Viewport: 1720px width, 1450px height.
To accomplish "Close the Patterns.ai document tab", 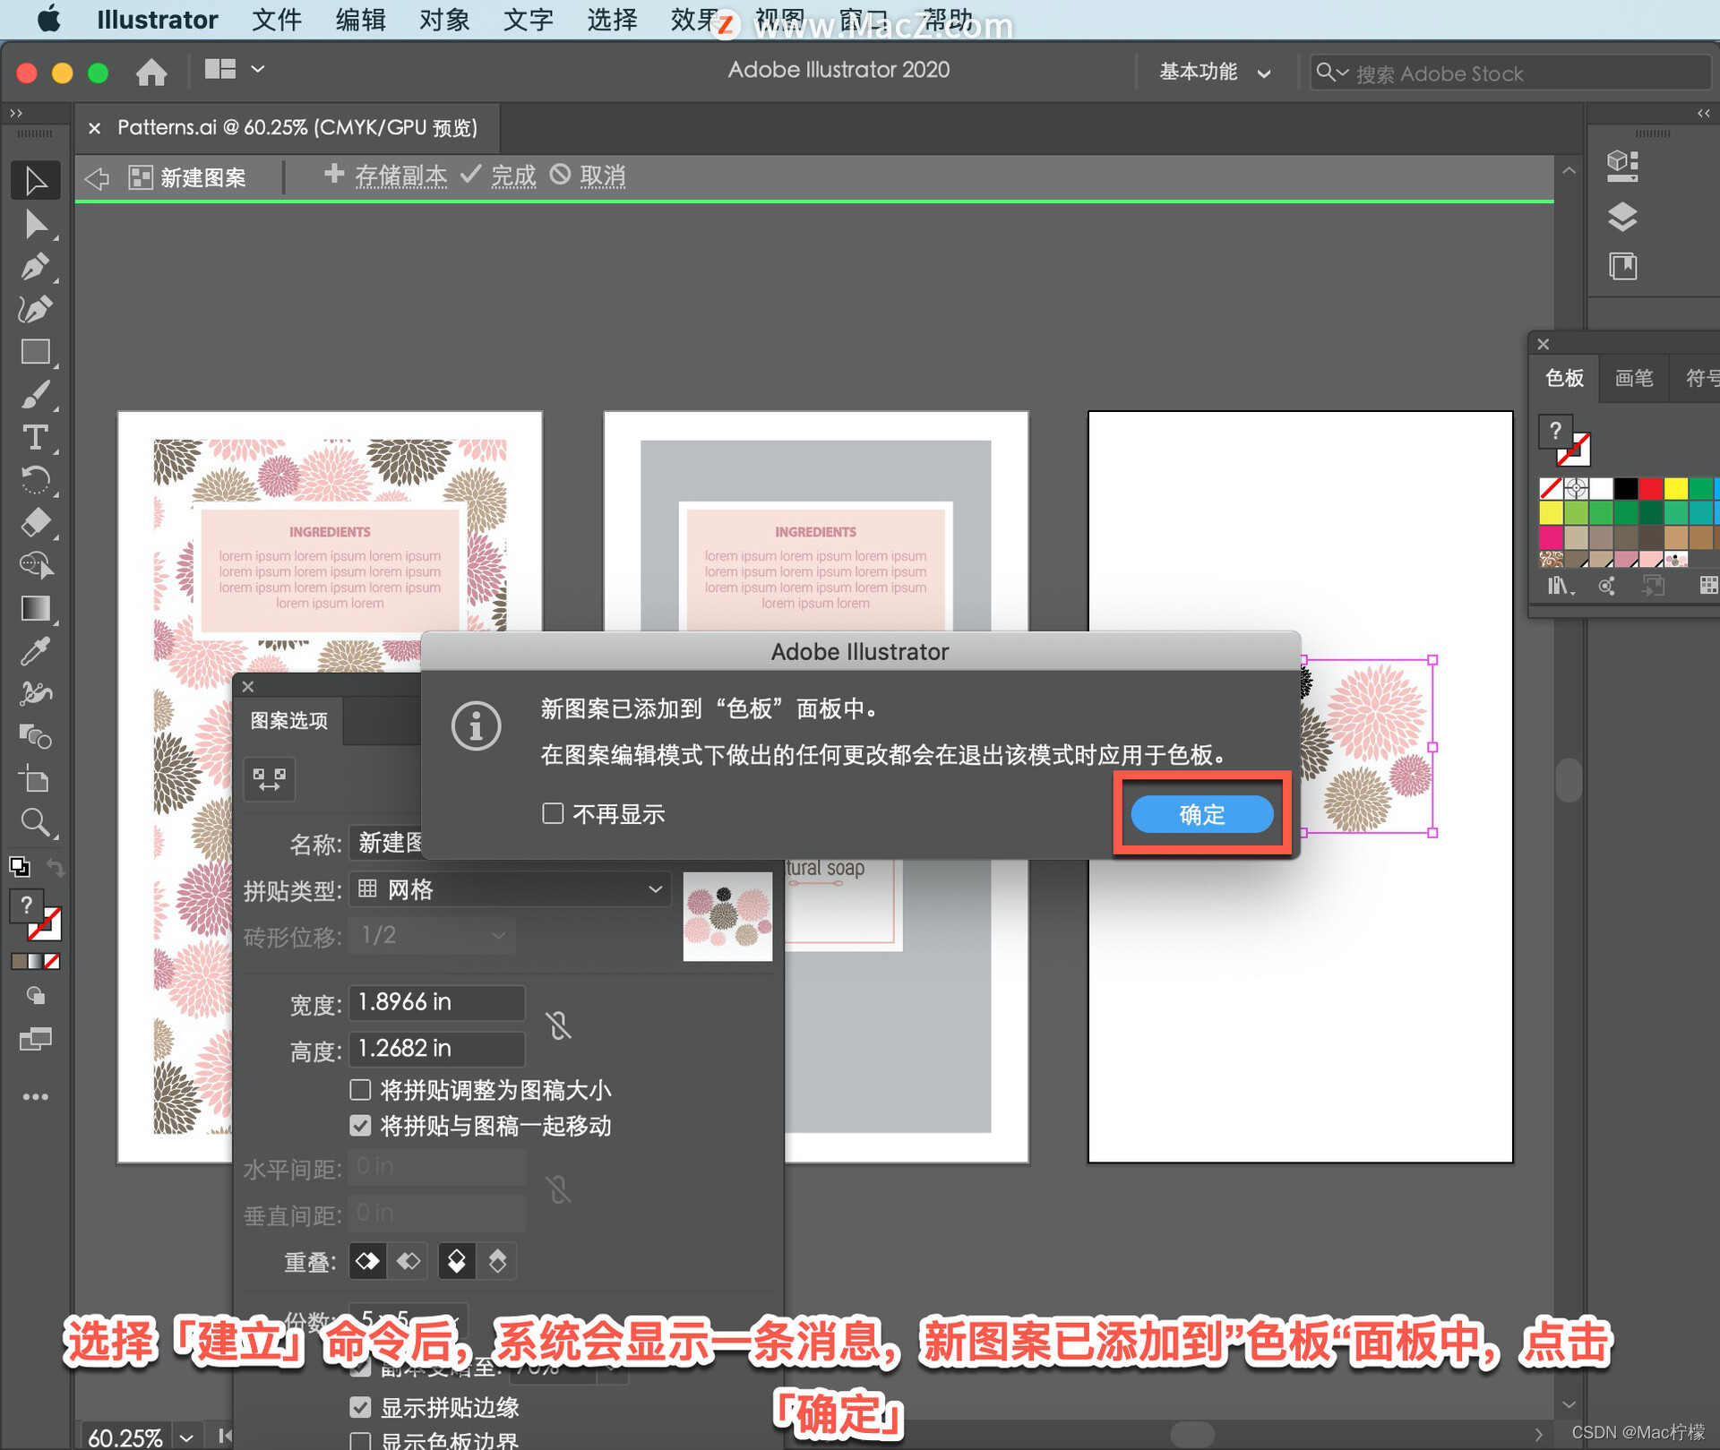I will (x=94, y=128).
